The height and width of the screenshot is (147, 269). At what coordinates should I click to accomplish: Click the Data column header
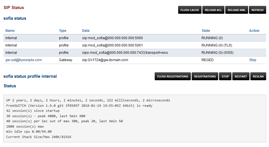coord(86,31)
